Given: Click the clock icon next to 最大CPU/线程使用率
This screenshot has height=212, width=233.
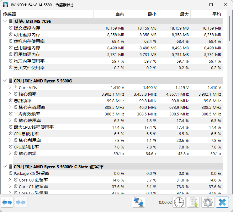Looking at the screenshot, I should click(x=11, y=127).
